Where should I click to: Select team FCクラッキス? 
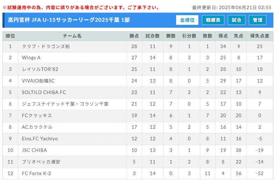click(x=37, y=115)
